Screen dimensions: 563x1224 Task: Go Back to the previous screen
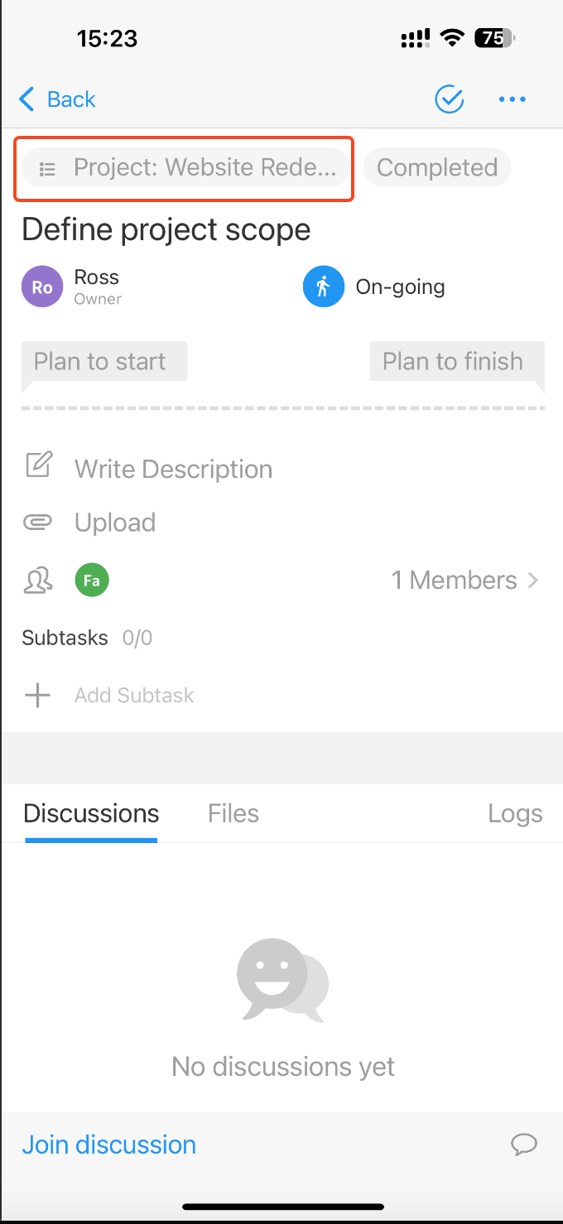[57, 99]
